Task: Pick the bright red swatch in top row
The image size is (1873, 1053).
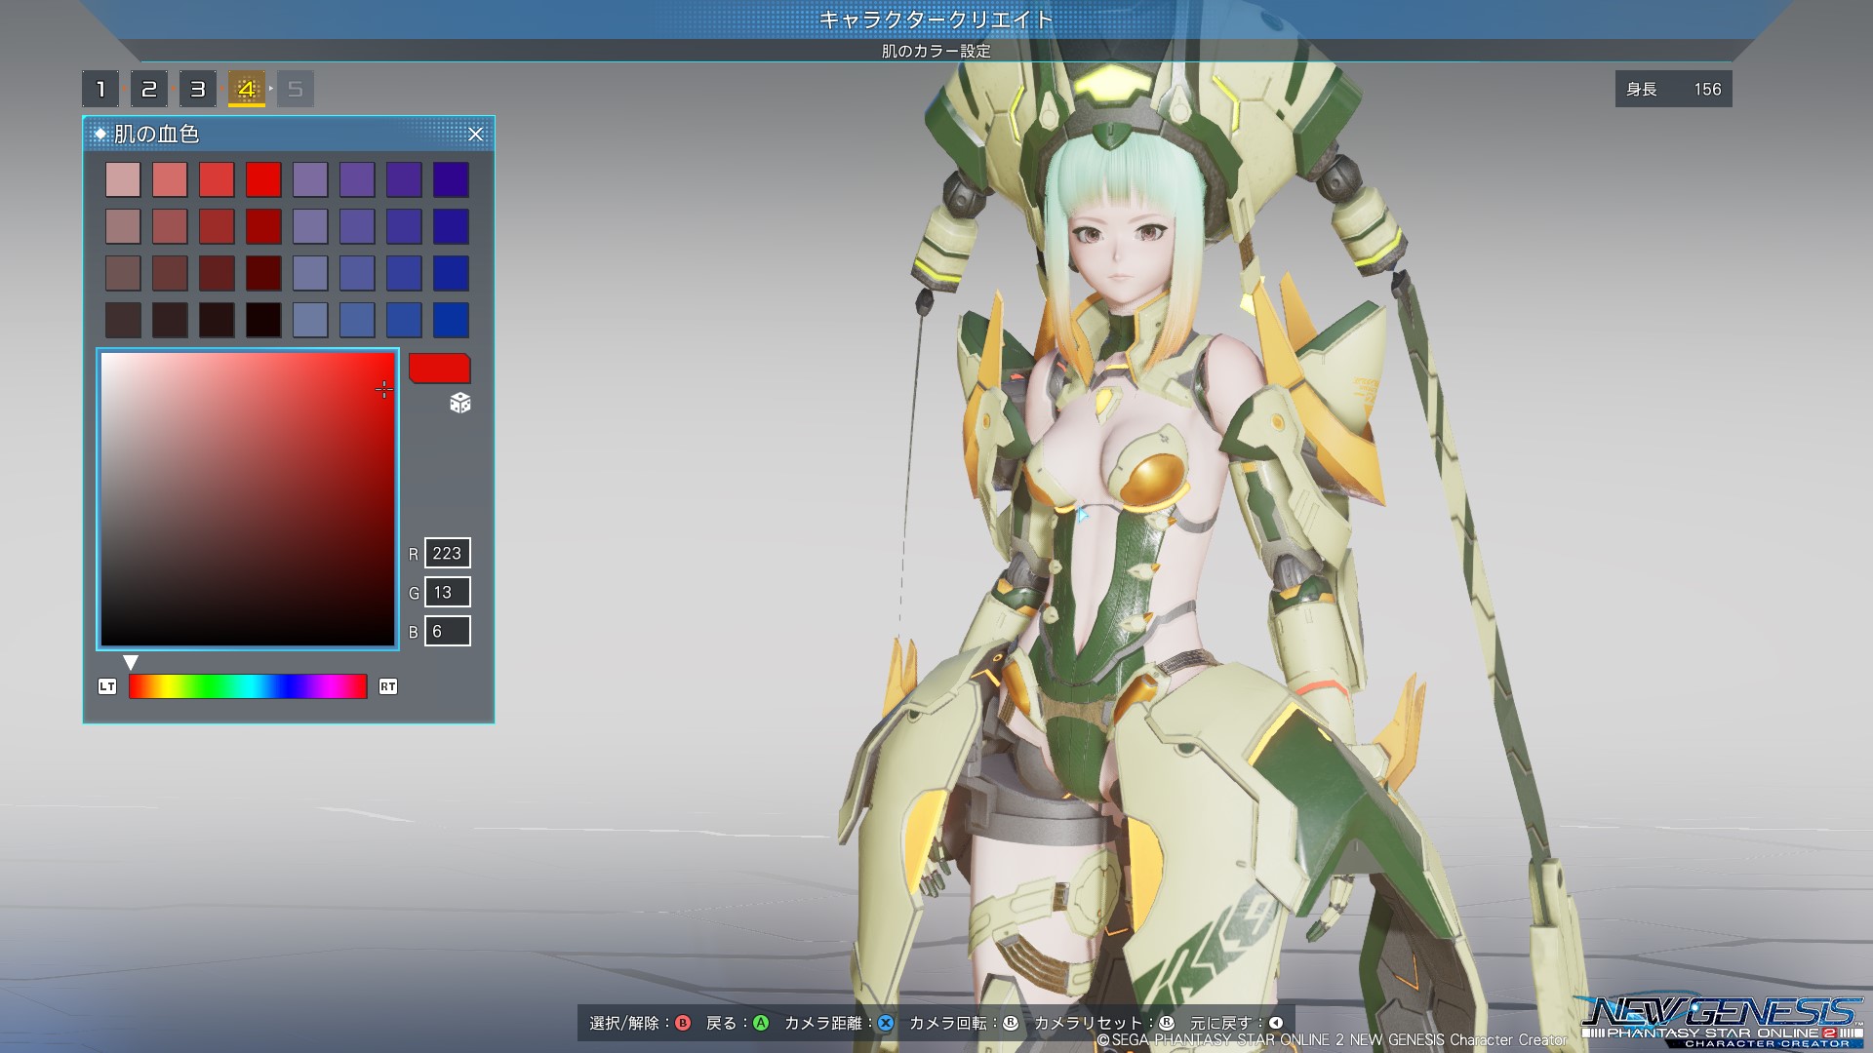Action: (x=263, y=179)
